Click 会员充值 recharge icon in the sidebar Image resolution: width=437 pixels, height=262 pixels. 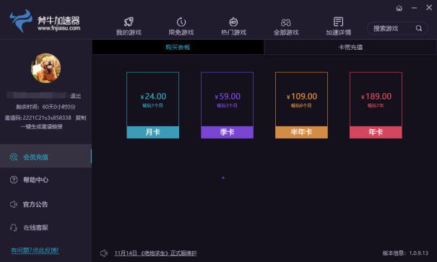[x=14, y=157]
